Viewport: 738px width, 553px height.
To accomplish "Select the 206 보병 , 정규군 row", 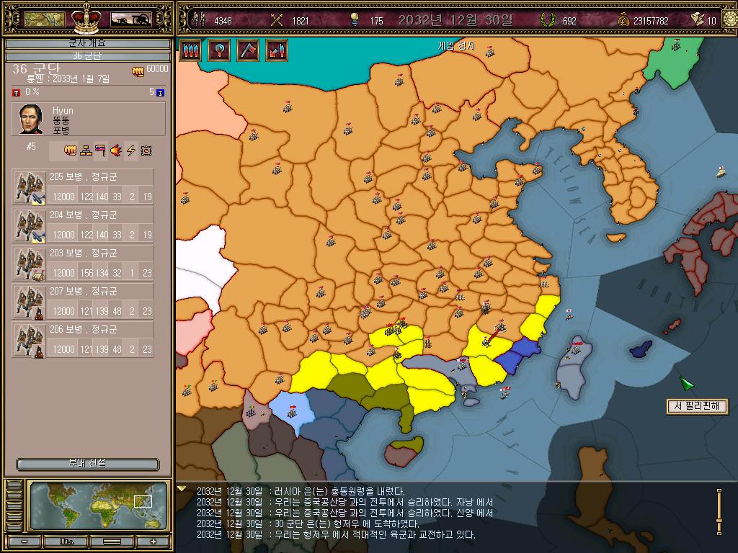I will (83, 340).
